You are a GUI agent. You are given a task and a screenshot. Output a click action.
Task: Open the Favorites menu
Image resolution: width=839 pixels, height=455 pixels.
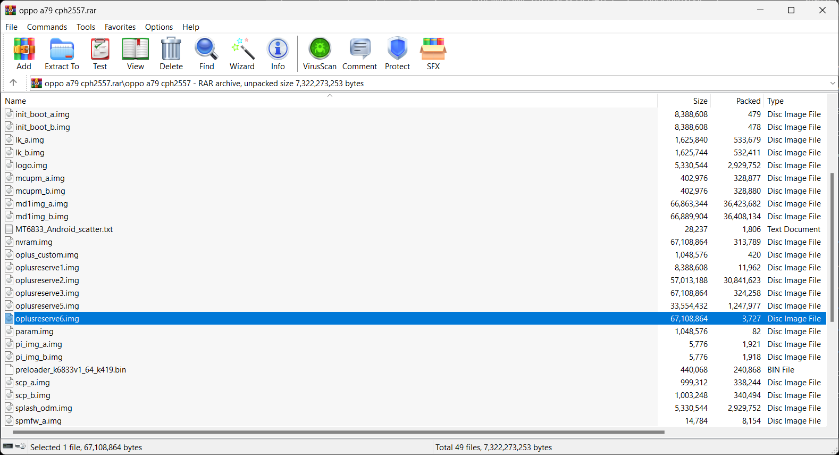pyautogui.click(x=120, y=27)
